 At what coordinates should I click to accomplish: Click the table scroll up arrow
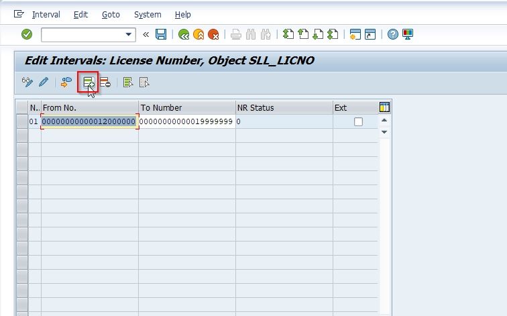(x=384, y=120)
